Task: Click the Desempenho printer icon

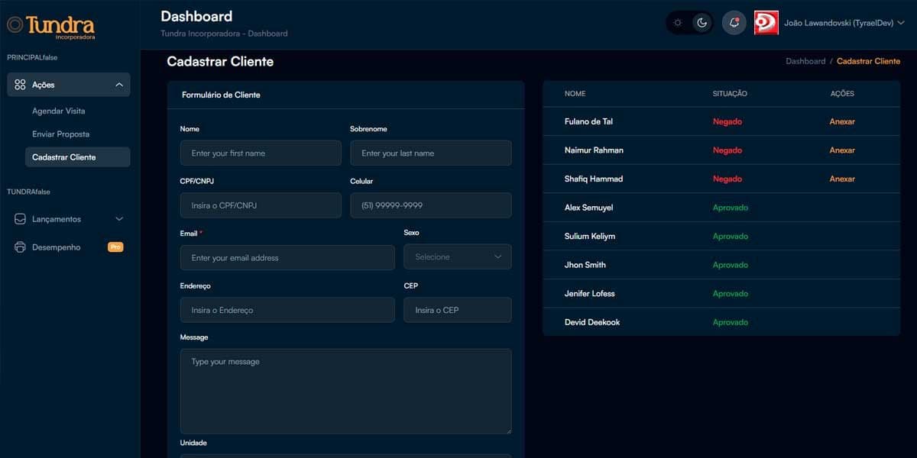Action: (x=19, y=247)
